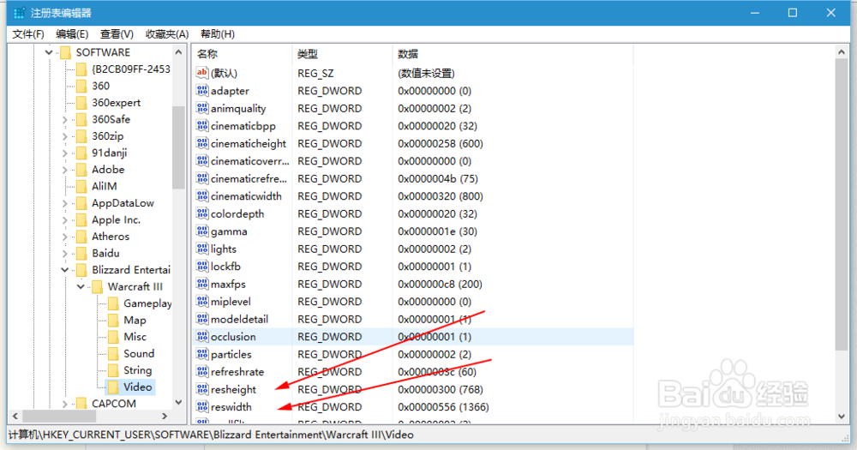Screen dimensions: 857x450
Task: Click the {B2CB09FF-2453 key
Action: tap(130, 69)
